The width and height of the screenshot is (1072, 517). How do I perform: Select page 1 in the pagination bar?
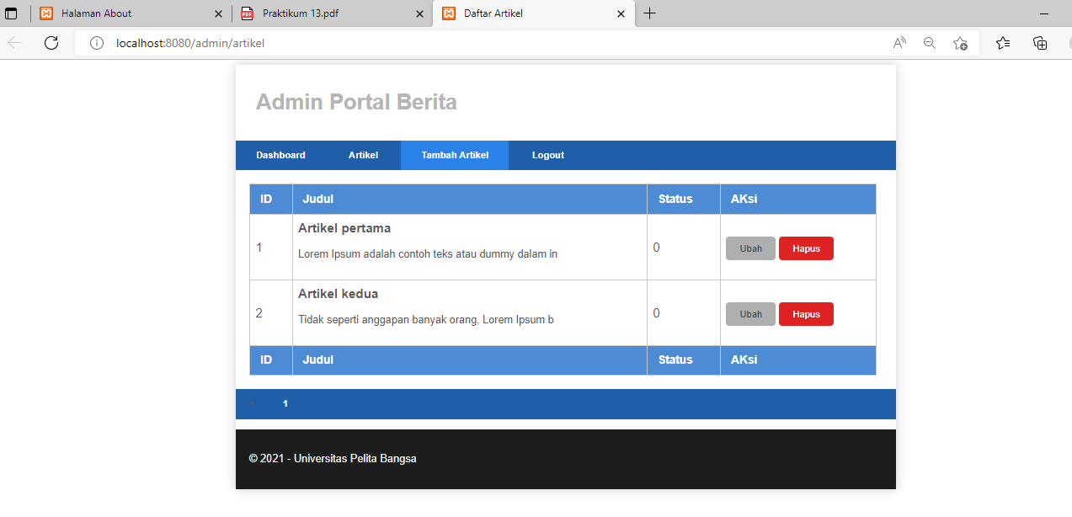285,403
